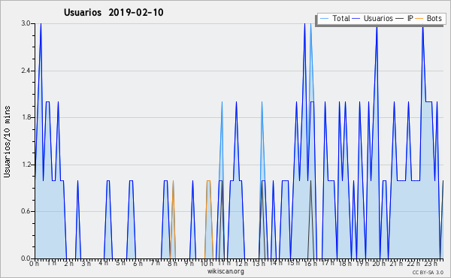Click the '1.2' y-axis value
Image resolution: width=451 pixels, height=278 pixels.
pos(26,165)
